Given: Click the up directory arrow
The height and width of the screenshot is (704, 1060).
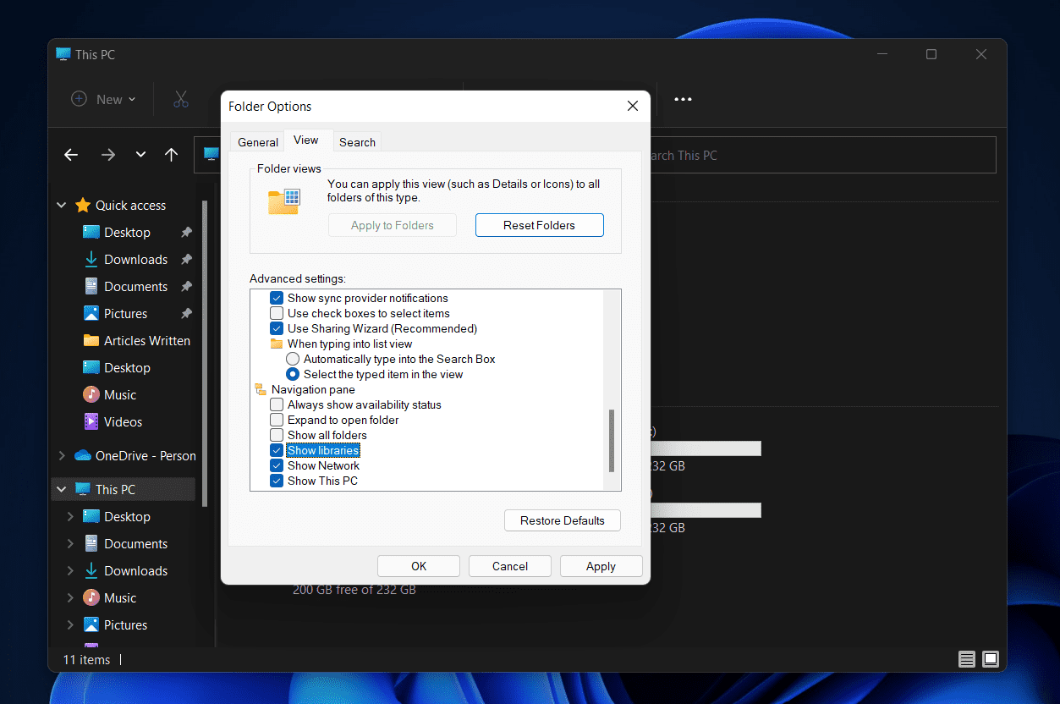Looking at the screenshot, I should (x=171, y=155).
